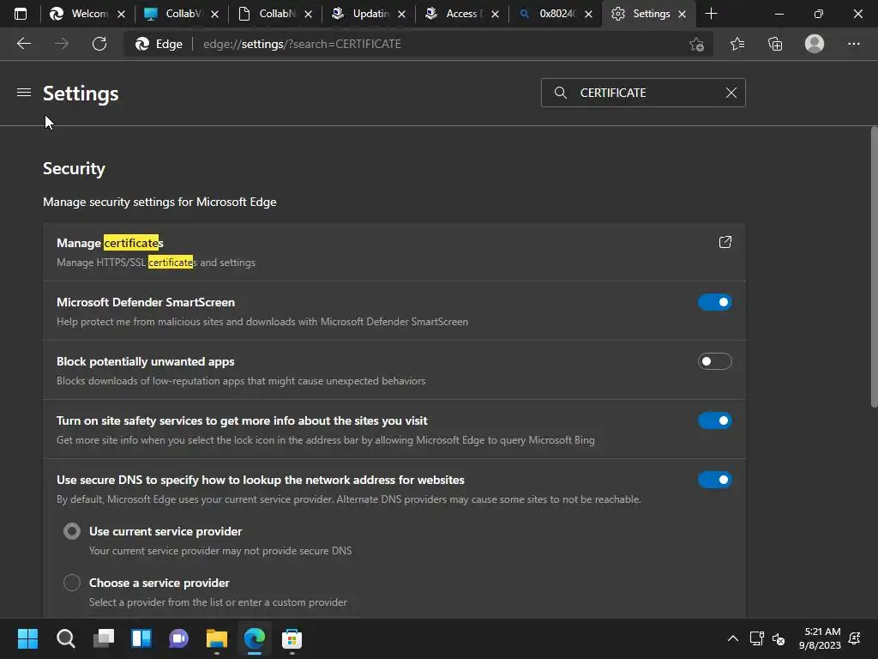Viewport: 878px width, 659px height.
Task: Open File Explorer from taskbar
Action: (217, 638)
